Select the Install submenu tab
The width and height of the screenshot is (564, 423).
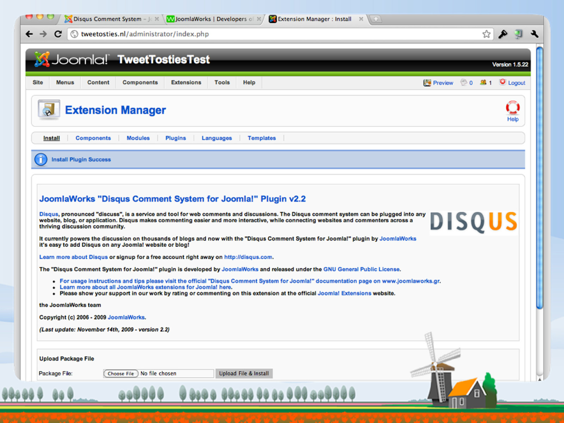coord(51,138)
